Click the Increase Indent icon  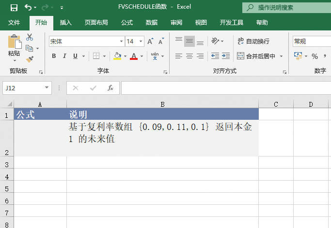(x=225, y=56)
